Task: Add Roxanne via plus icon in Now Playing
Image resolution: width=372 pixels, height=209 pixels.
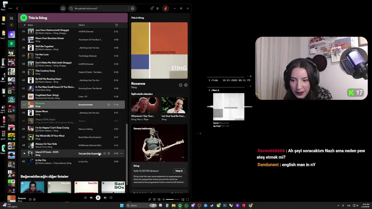Action: [x=186, y=85]
